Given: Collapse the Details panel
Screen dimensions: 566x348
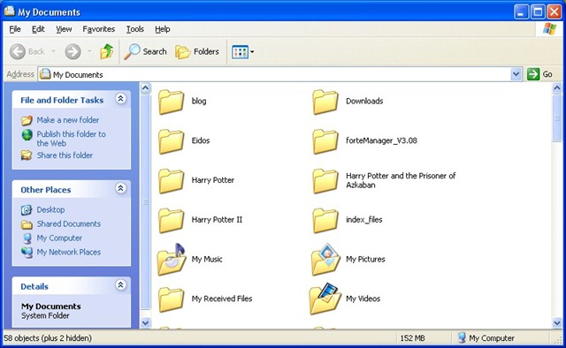Looking at the screenshot, I should click(120, 285).
